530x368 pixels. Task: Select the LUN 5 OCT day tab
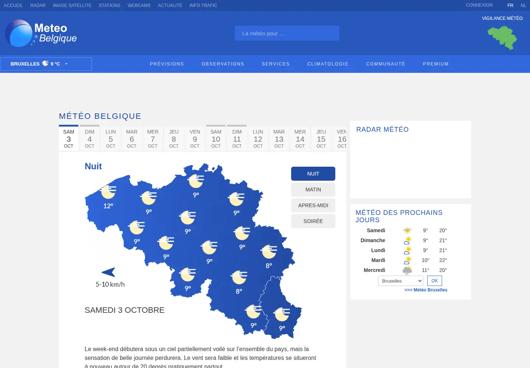click(x=111, y=138)
